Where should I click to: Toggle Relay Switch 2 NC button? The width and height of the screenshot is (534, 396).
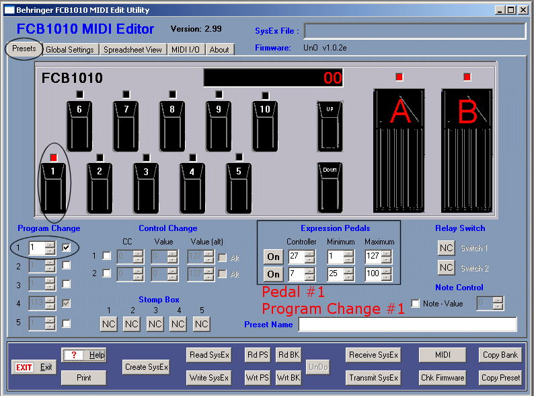(x=446, y=268)
